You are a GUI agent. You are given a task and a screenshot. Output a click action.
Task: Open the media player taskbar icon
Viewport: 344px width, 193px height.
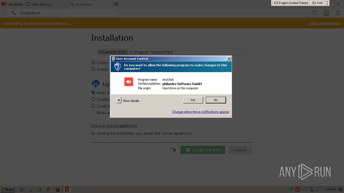(40, 190)
